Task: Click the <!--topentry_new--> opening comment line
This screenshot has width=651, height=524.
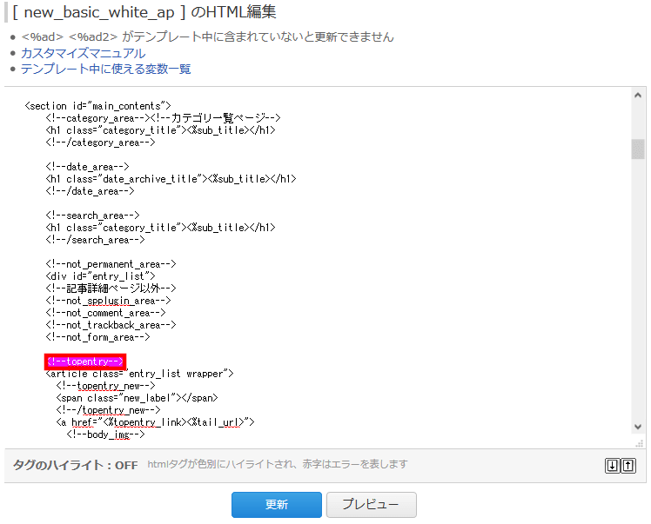Action: (x=105, y=386)
